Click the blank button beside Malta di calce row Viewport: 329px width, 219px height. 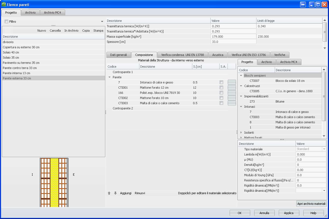point(232,103)
